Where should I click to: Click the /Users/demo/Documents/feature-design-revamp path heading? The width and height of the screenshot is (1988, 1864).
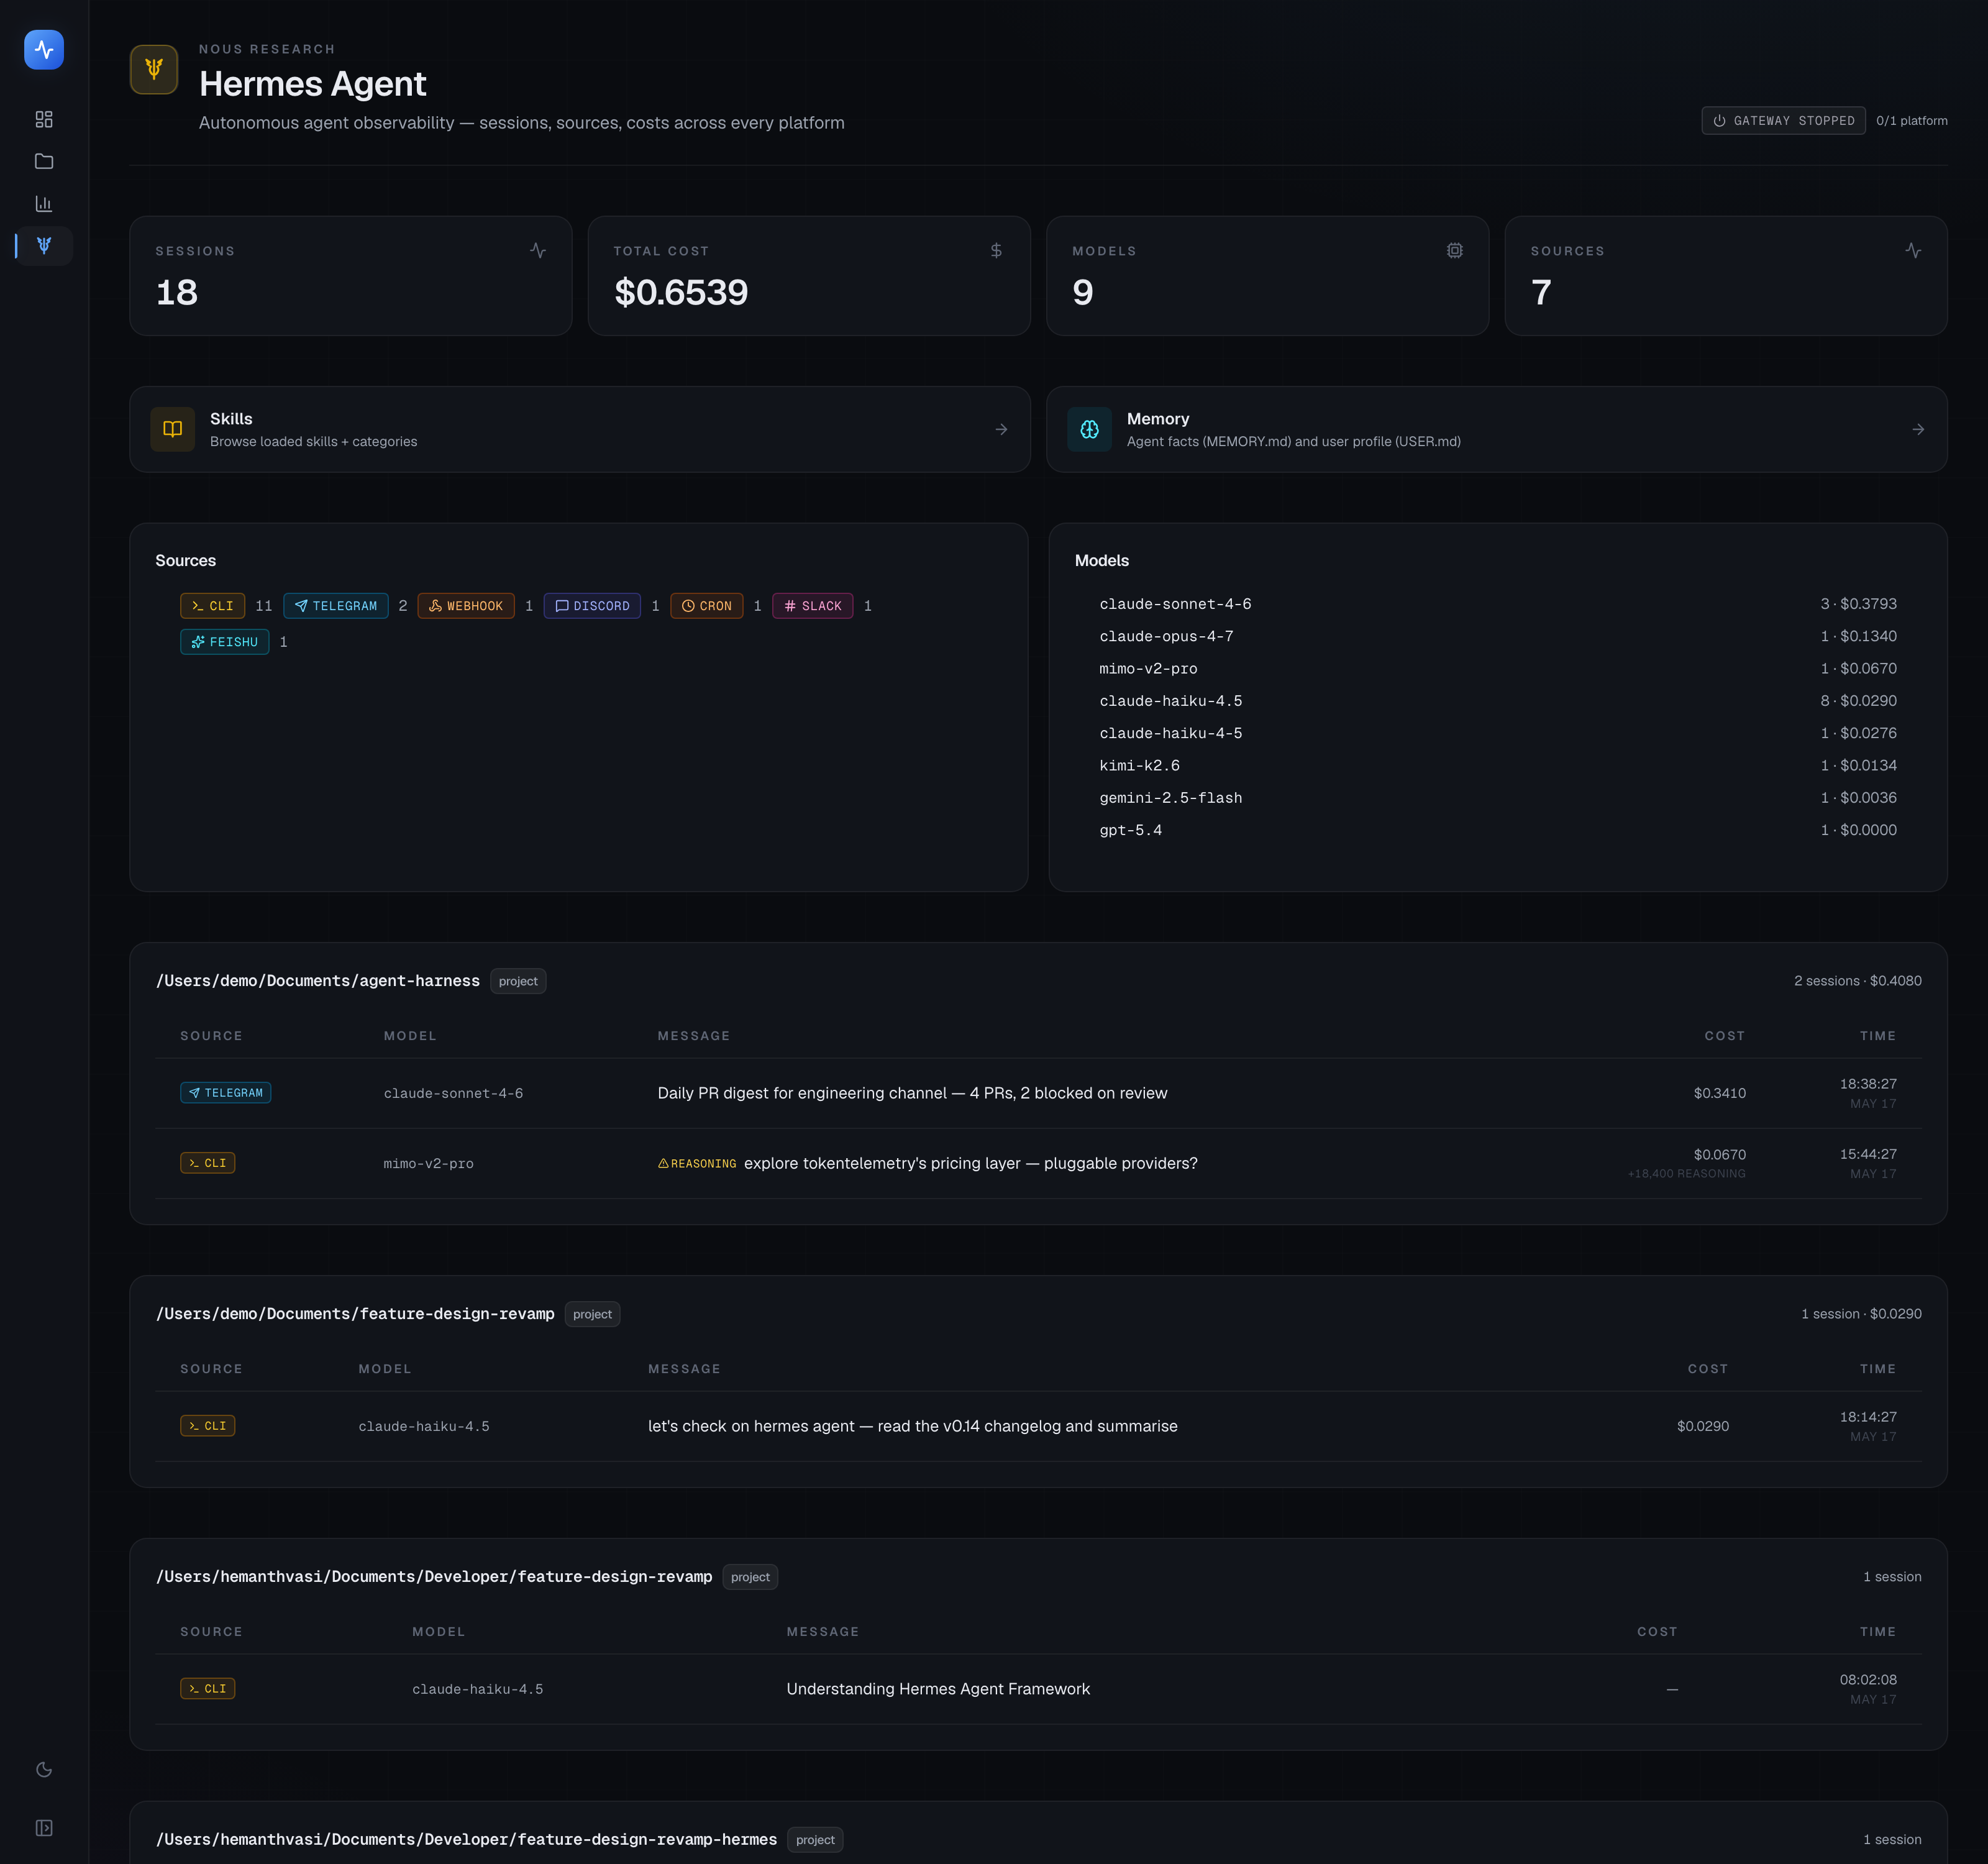(355, 1314)
